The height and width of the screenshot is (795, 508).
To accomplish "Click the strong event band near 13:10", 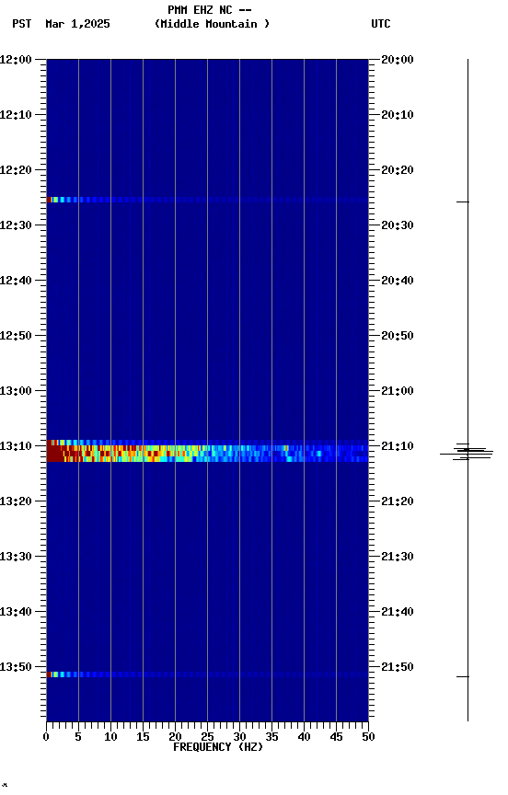I will [207, 451].
